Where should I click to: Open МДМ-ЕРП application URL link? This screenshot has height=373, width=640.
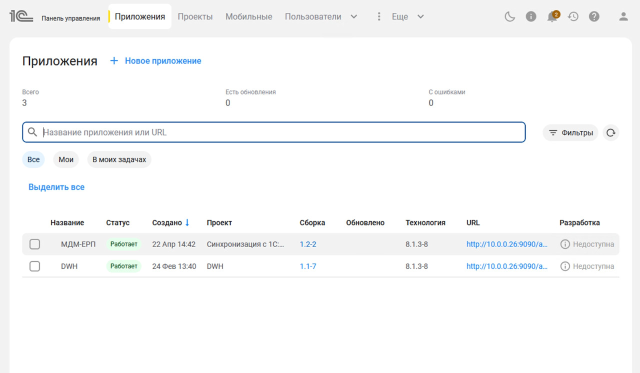[507, 244]
